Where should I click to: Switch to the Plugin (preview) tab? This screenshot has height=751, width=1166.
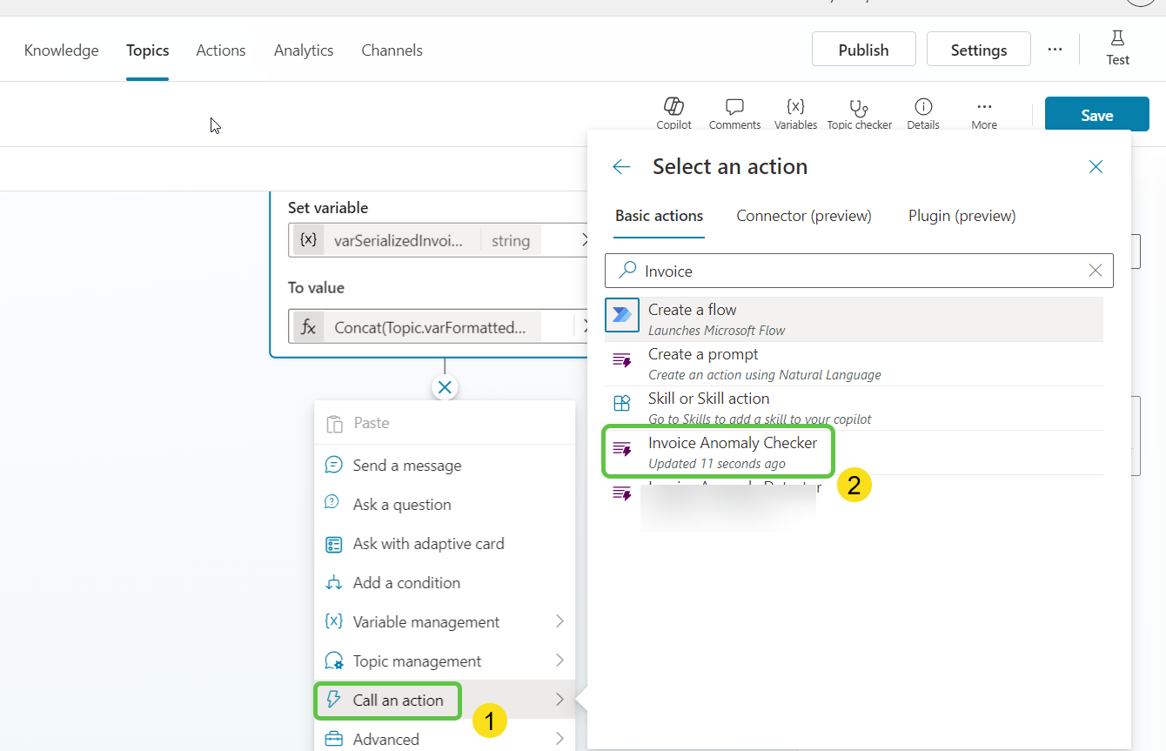[x=962, y=216]
